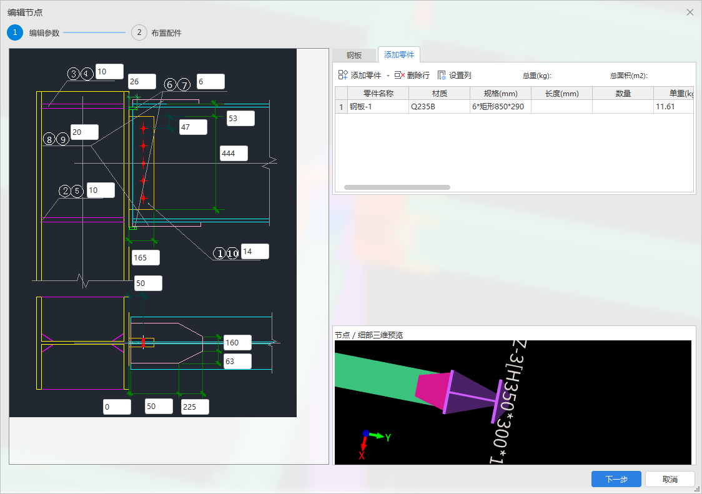Click the 取消 button
The image size is (702, 494).
click(x=670, y=479)
